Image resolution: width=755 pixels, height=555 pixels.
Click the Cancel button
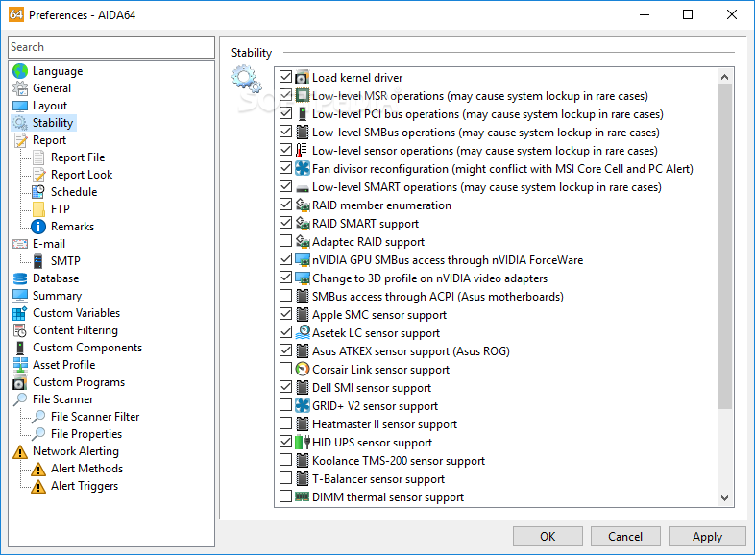coord(625,536)
